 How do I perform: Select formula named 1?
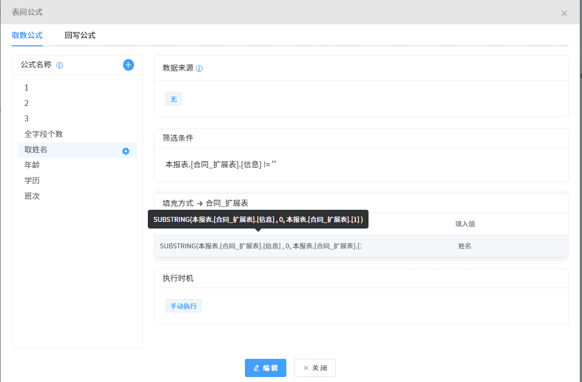(77, 88)
